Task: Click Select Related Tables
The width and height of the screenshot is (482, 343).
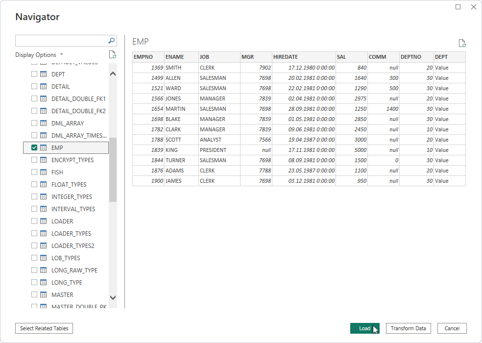Action: click(44, 328)
